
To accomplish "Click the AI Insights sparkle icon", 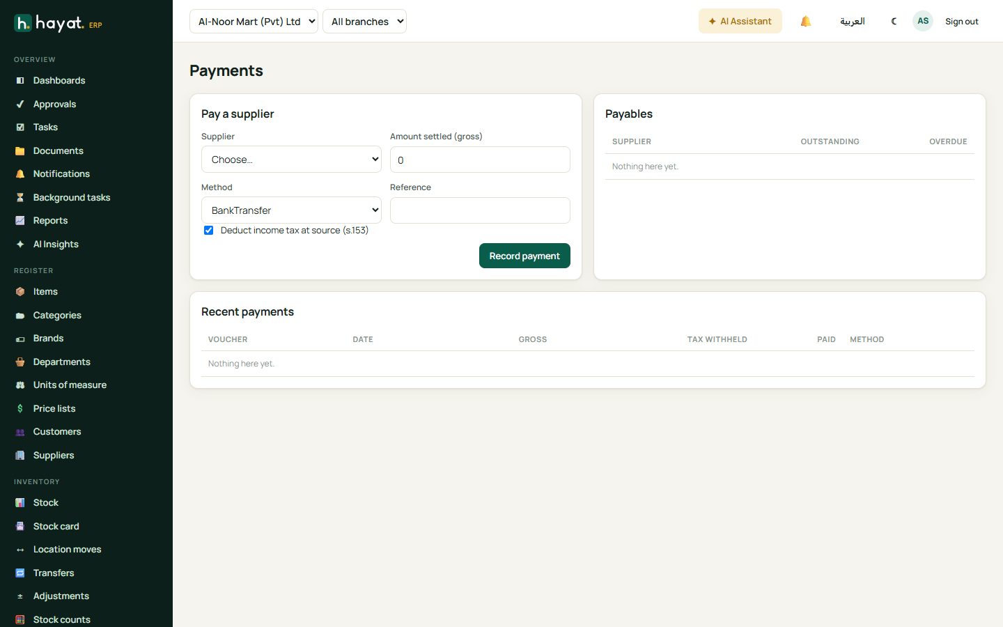I will point(20,245).
